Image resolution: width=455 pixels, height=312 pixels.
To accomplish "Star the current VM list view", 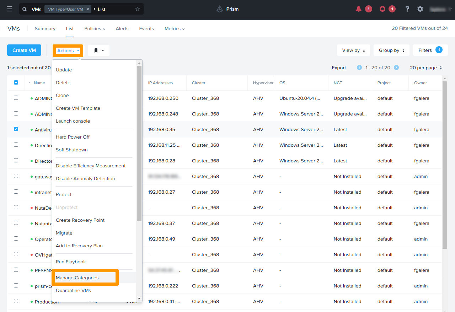I will [137, 9].
